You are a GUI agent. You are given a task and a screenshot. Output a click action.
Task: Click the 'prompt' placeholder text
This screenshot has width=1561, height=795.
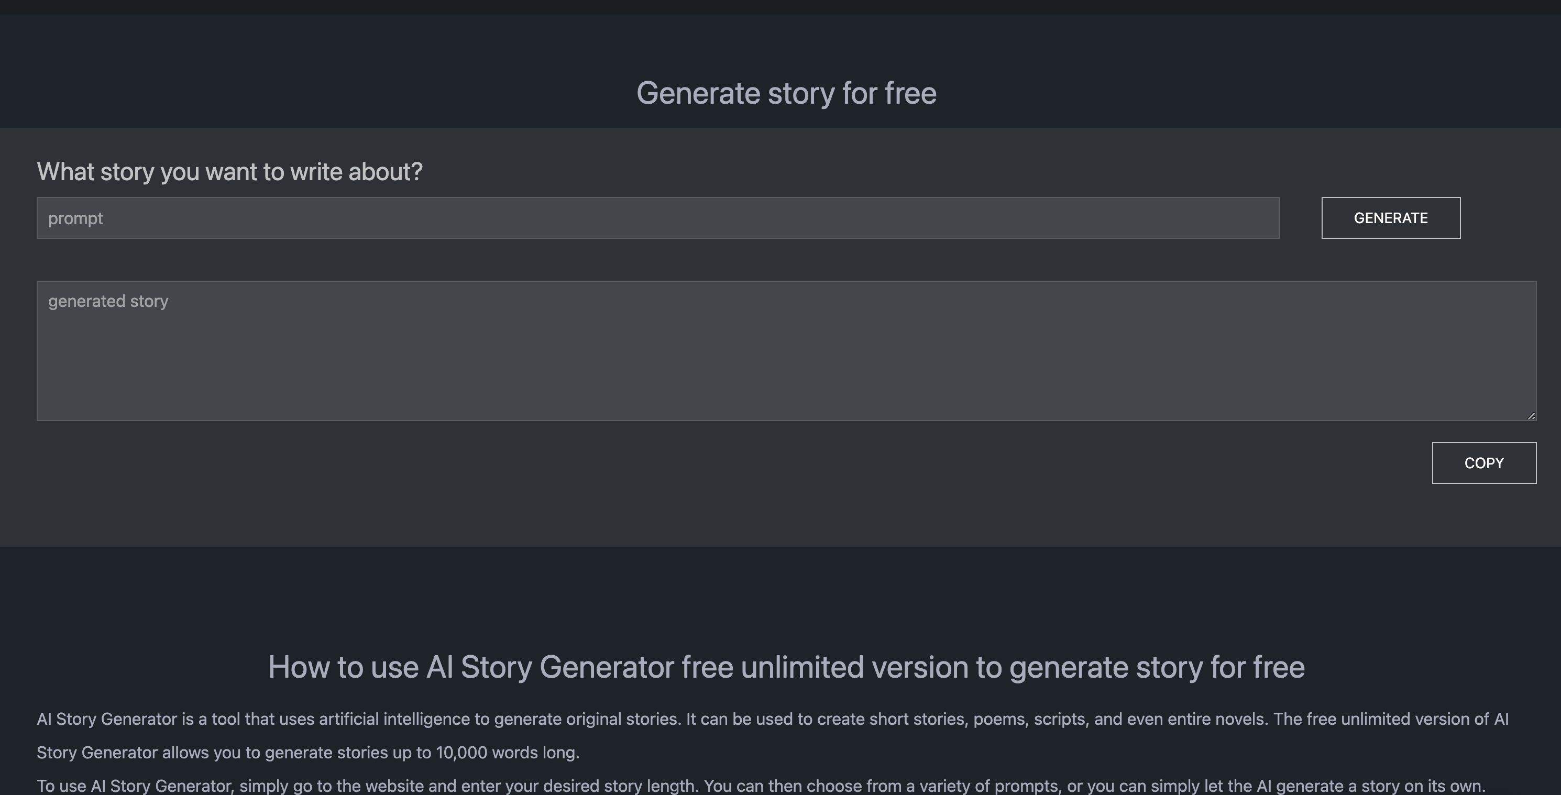[x=76, y=218]
